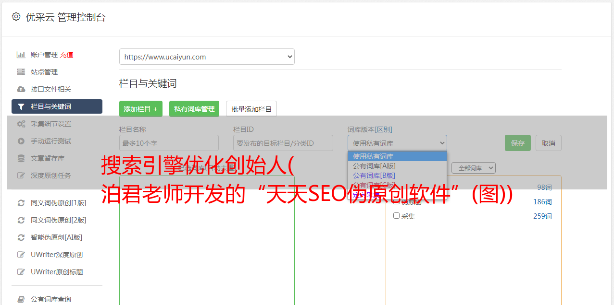The image size is (614, 305).
Task: Click the edit icon for 深度原创任务
Action: 21,176
